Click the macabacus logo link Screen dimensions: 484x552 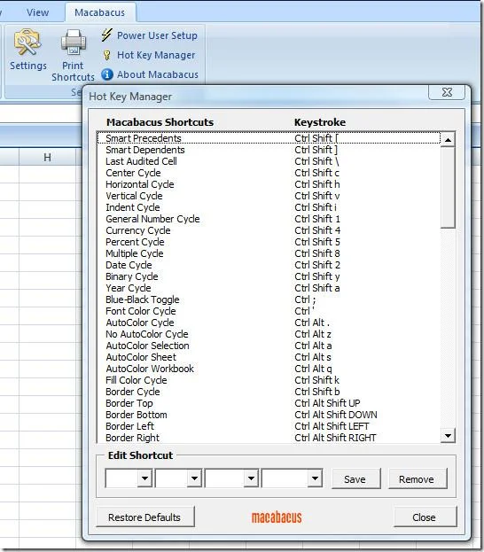(x=277, y=517)
